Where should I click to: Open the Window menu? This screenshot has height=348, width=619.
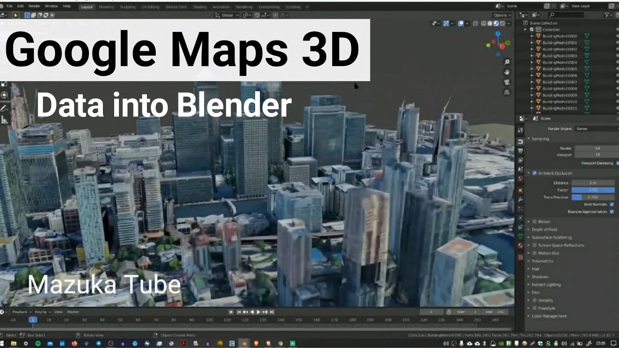point(51,6)
